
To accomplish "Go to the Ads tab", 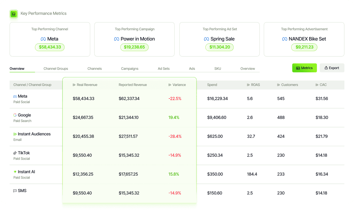I will pos(192,68).
